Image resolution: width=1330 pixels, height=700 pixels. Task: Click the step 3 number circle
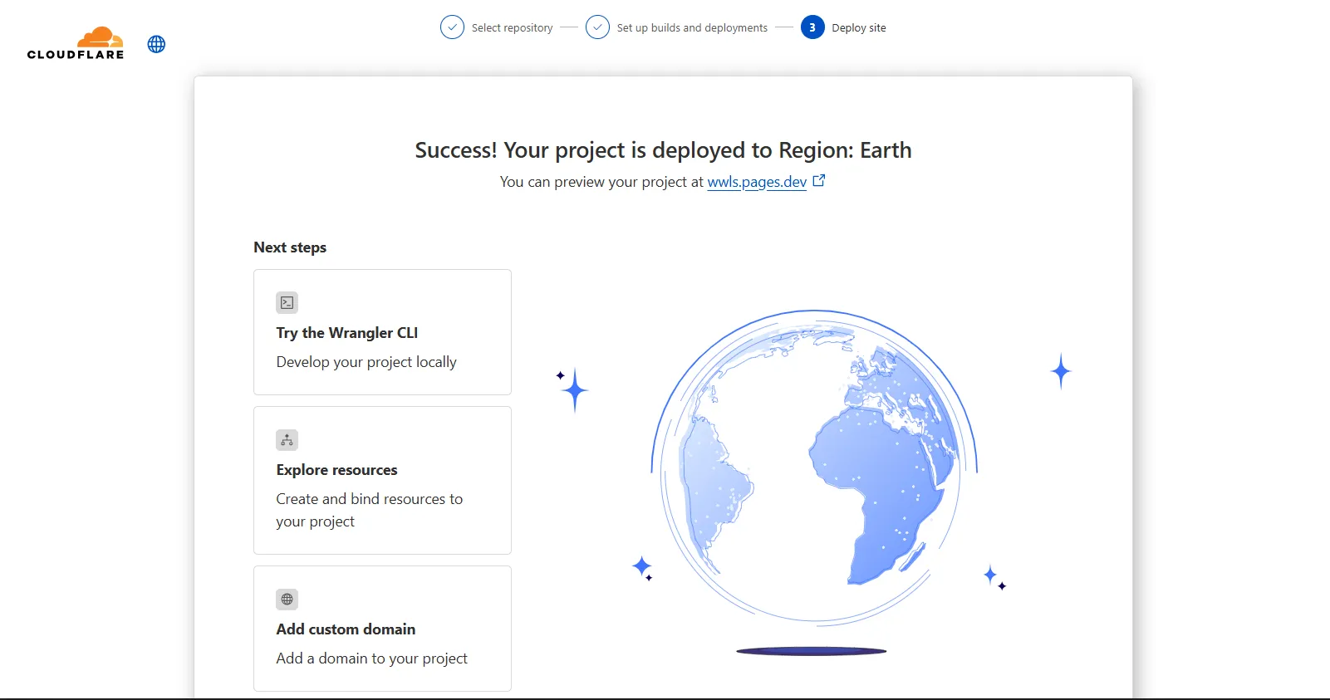[812, 27]
